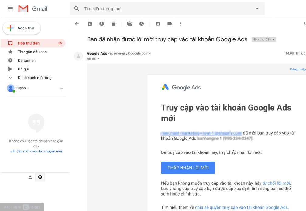Expand recipient details 'tới tôi' arrow
Image resolution: width=306 pixels, height=211 pixels.
point(98,59)
